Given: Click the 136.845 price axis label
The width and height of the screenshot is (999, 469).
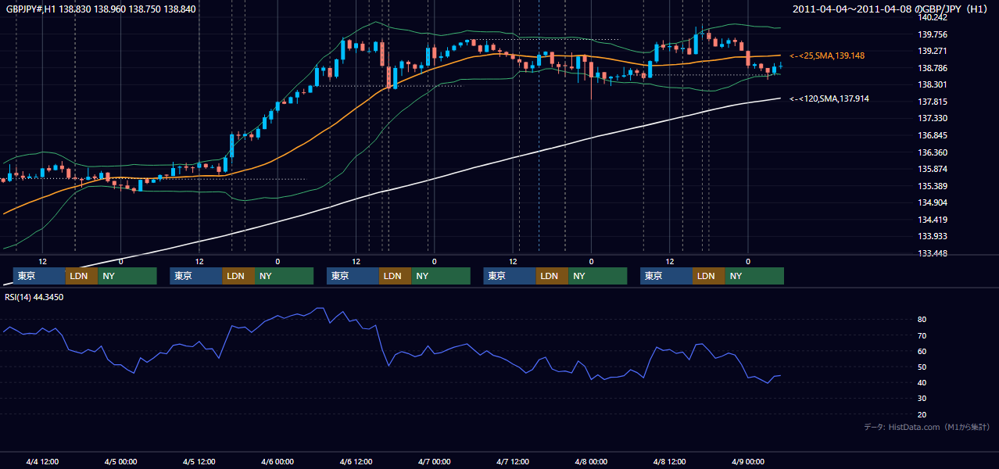Looking at the screenshot, I should [x=933, y=135].
